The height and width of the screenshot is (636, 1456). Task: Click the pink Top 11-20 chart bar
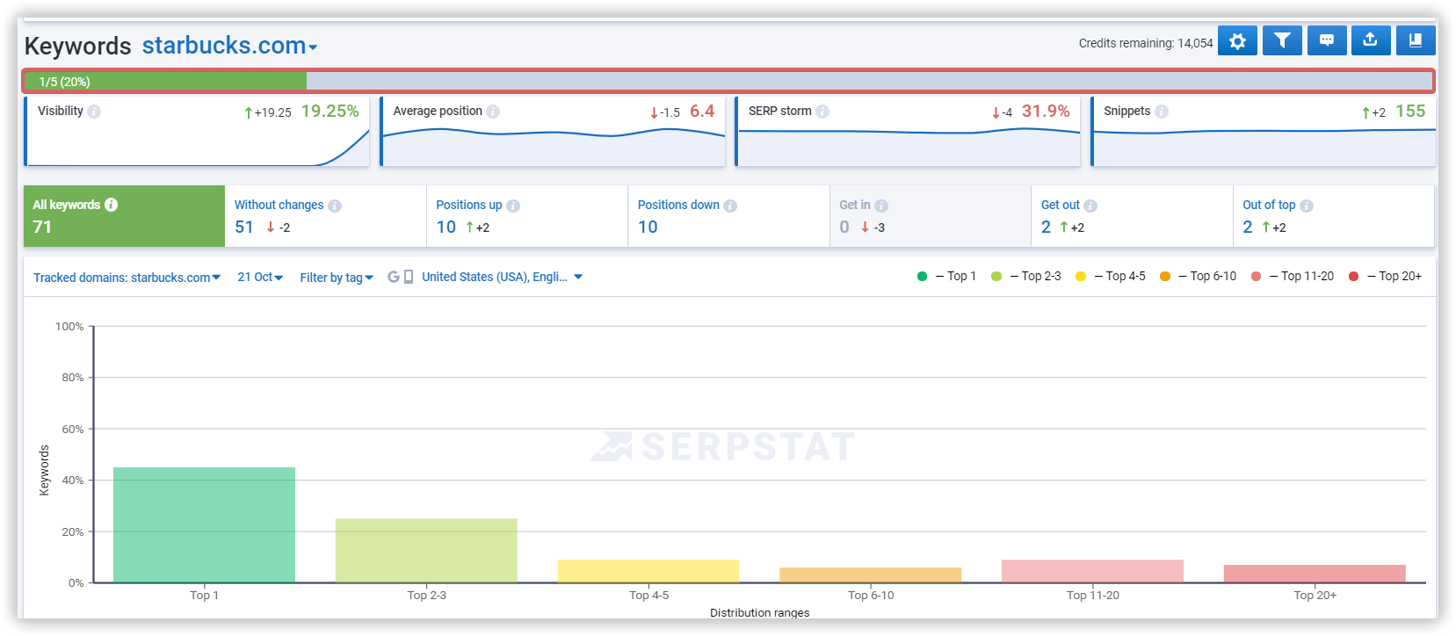click(x=1092, y=571)
